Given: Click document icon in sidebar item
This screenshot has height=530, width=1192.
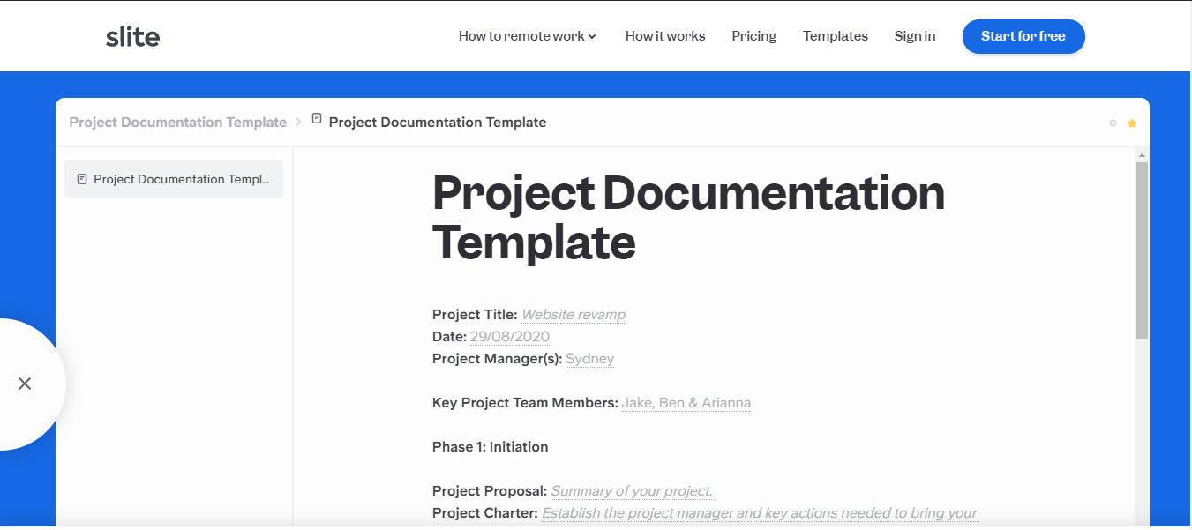Looking at the screenshot, I should pos(82,179).
